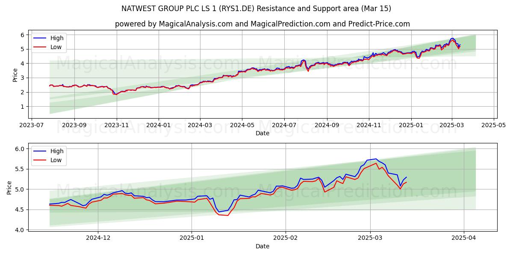Click the 'powered by MagicalAnalysis.com' subtitle
513x256 pixels.
click(x=262, y=24)
